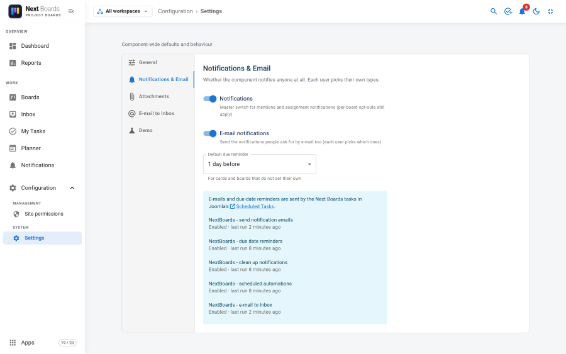Click the workspaces icon in the selector
This screenshot has width=566, height=354.
tap(100, 11)
